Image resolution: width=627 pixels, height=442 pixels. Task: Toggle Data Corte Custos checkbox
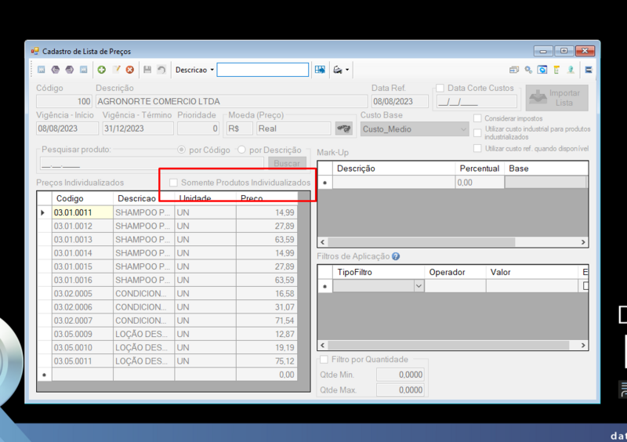point(440,88)
